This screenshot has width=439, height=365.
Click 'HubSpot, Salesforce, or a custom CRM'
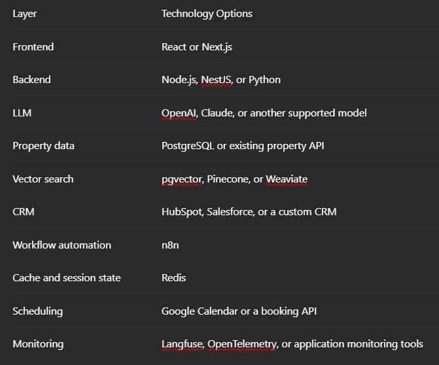tap(249, 212)
